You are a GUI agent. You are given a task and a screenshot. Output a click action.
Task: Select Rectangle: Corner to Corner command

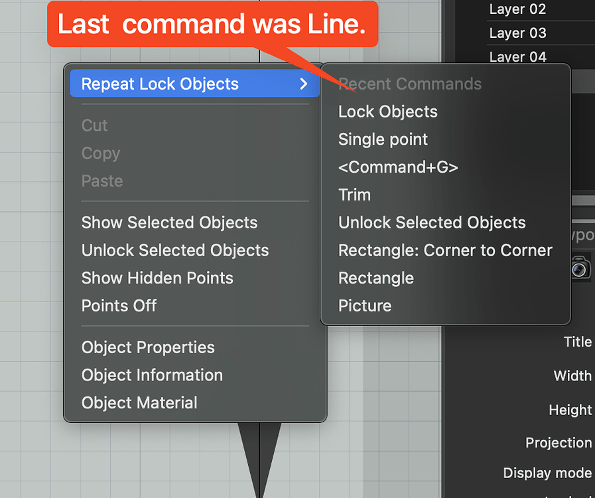click(x=444, y=250)
